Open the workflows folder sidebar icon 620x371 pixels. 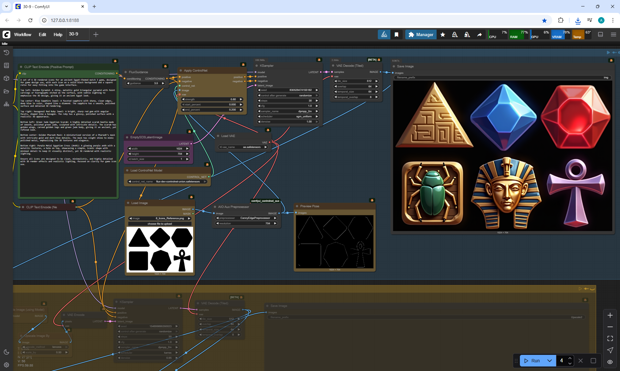pyautogui.click(x=6, y=91)
